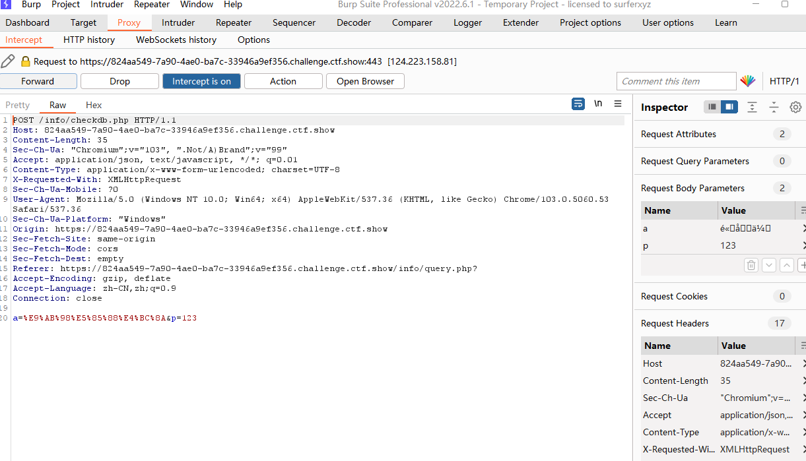806x461 pixels.
Task: Switch to the Decoder tab
Action: coord(354,22)
